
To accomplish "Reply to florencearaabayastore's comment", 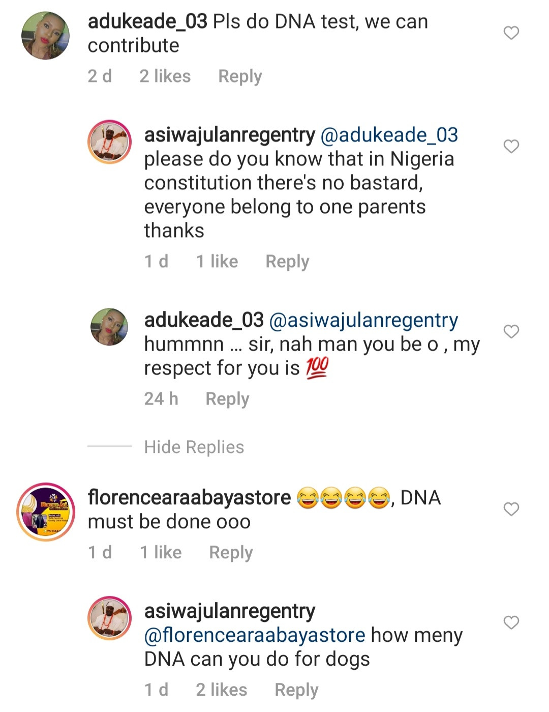I will click(231, 552).
